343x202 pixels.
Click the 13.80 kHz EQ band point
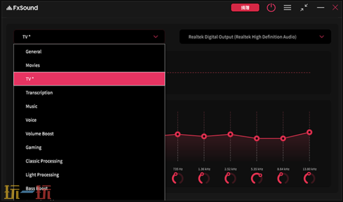(x=309, y=132)
